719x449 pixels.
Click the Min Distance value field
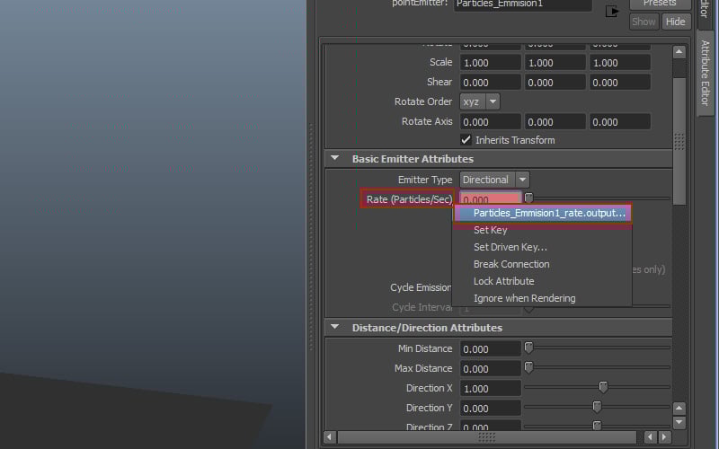click(x=490, y=349)
